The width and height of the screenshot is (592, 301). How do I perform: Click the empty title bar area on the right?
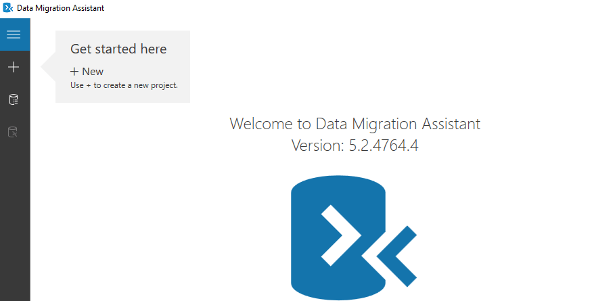pos(406,8)
